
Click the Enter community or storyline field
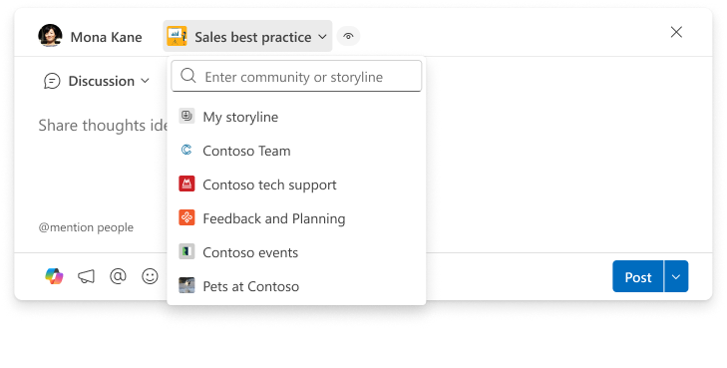[x=296, y=77]
